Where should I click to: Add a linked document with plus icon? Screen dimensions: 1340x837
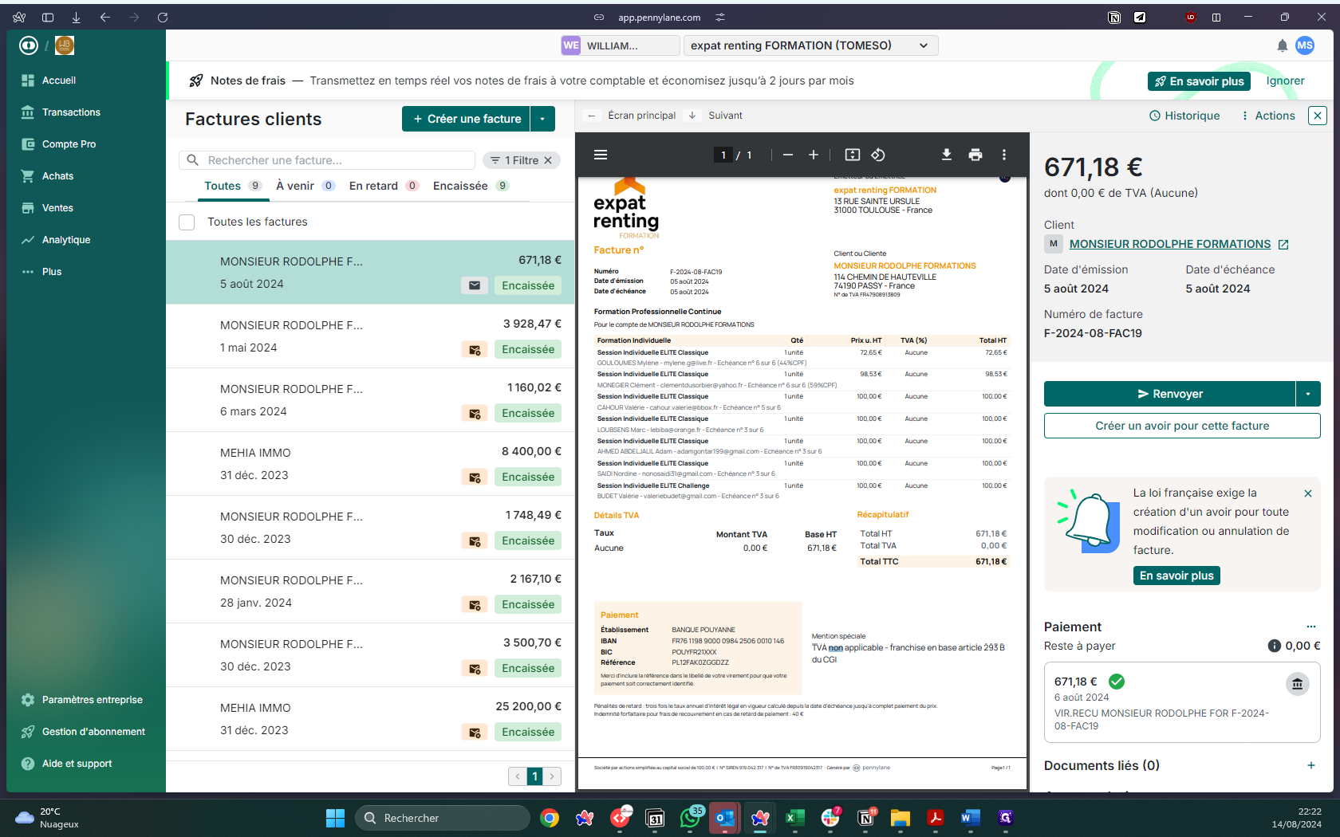pyautogui.click(x=1311, y=765)
